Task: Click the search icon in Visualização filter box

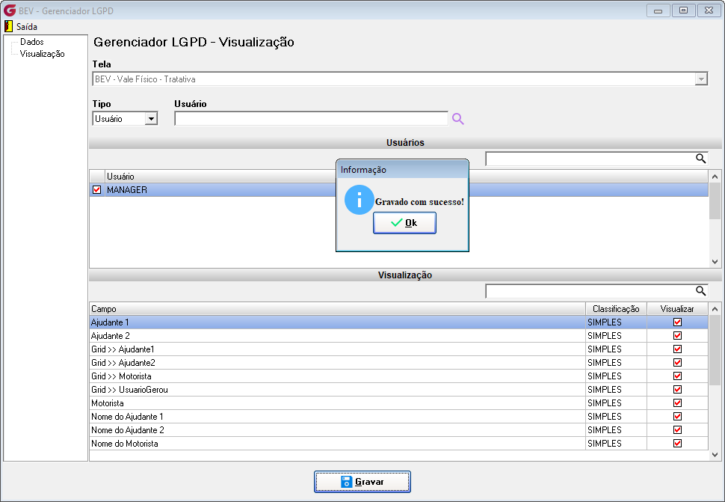Action: click(x=700, y=291)
